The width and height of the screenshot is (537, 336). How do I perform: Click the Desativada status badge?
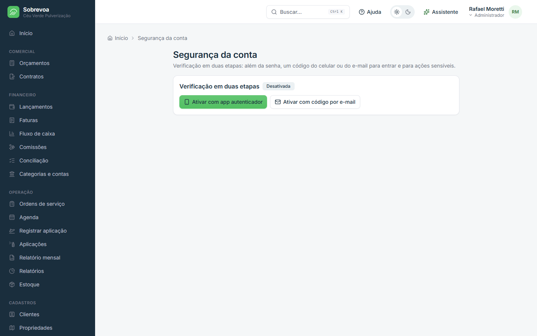(279, 86)
